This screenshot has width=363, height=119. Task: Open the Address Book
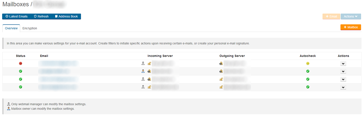click(66, 17)
